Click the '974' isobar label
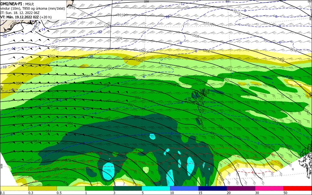This screenshot has width=312, height=195. (66, 183)
